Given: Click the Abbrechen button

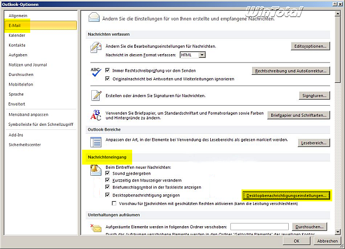Looking at the screenshot, I should point(327,241).
